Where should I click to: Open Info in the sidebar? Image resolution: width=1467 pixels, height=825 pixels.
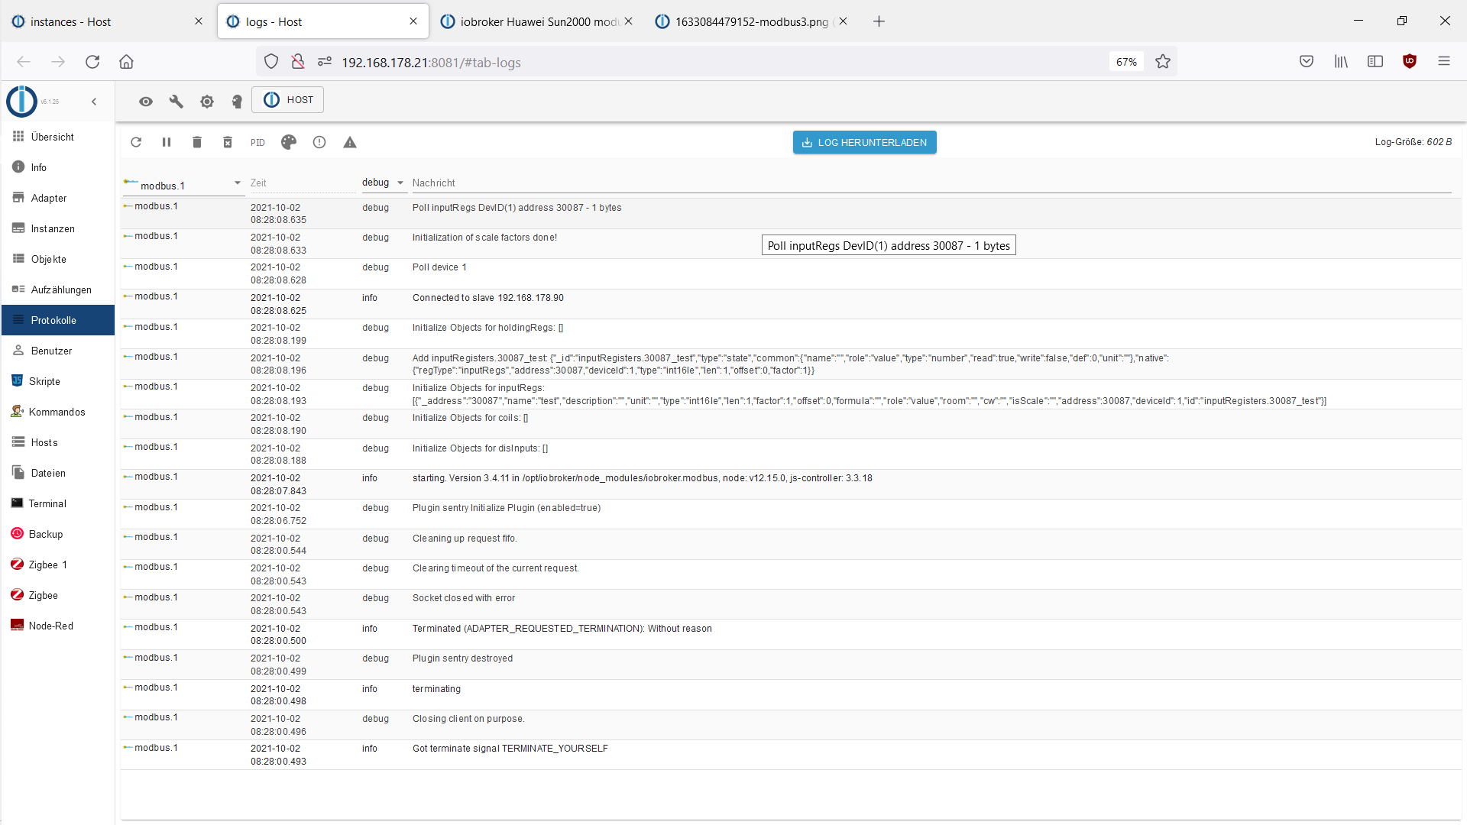pos(58,167)
